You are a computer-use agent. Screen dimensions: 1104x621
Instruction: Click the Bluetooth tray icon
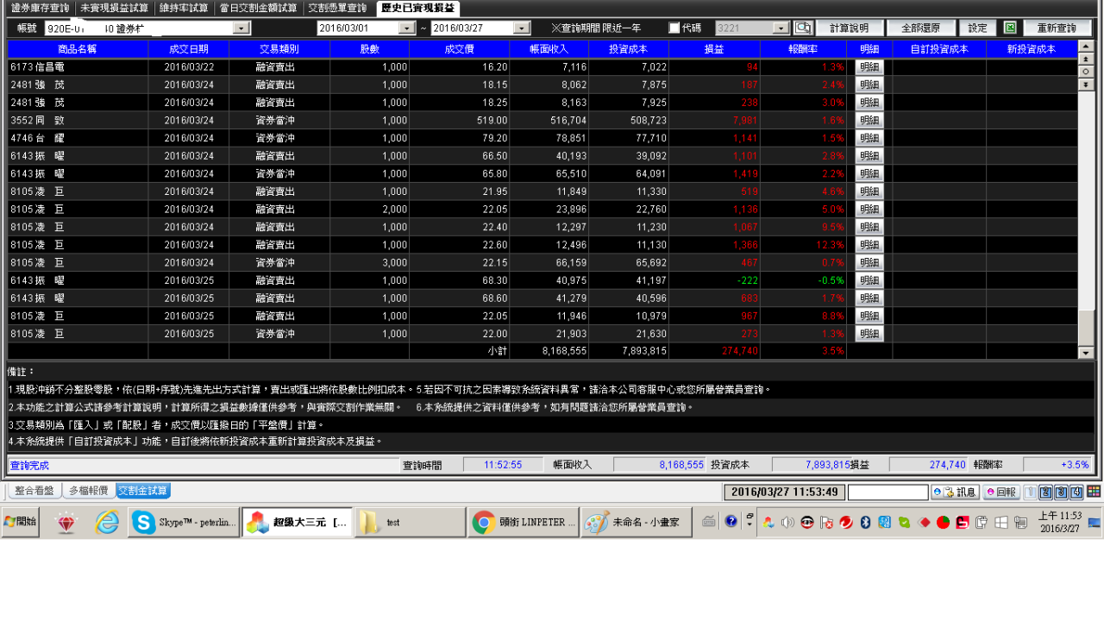pos(865,523)
